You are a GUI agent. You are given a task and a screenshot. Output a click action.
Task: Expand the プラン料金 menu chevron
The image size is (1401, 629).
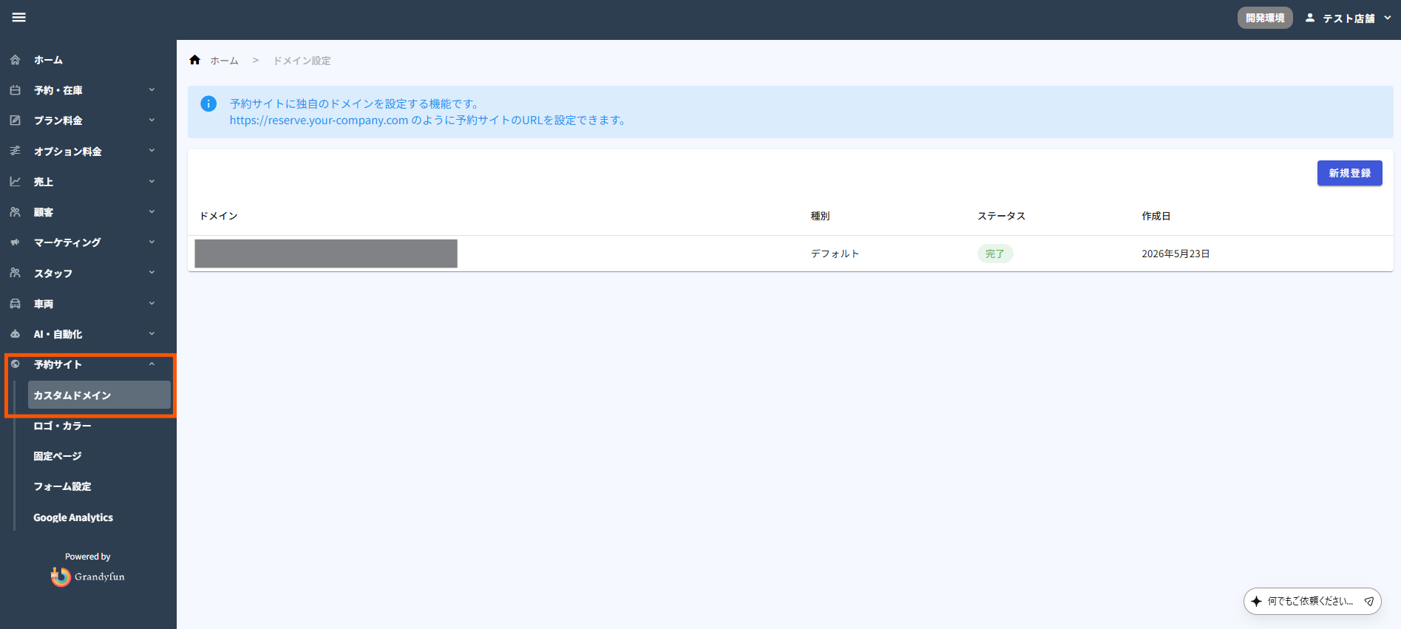click(x=152, y=120)
